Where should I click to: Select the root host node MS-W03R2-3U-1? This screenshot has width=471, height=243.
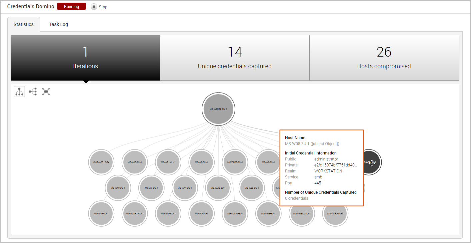[218, 109]
